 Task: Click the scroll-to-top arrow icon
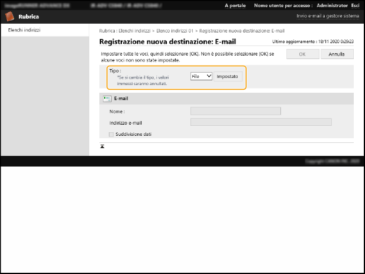tap(102, 145)
